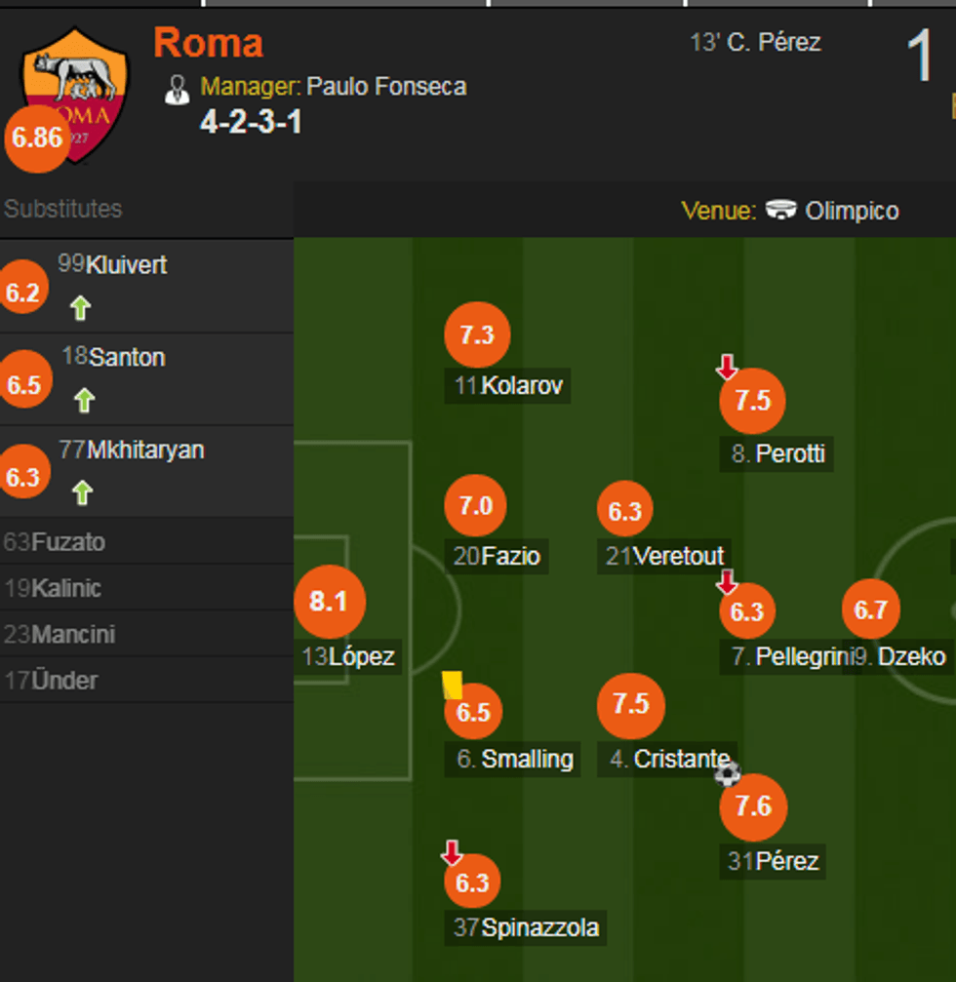This screenshot has width=956, height=982.
Task: Click the green sub-in arrow under Santon
Action: tap(84, 400)
